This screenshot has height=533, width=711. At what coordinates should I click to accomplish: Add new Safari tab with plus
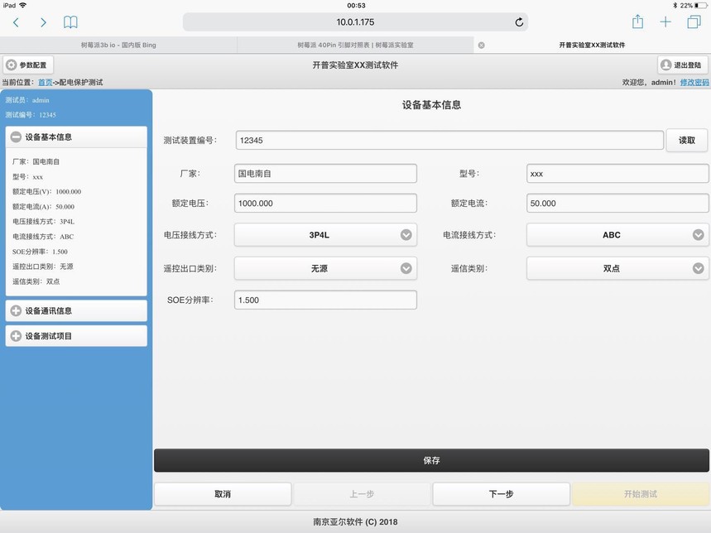[665, 22]
